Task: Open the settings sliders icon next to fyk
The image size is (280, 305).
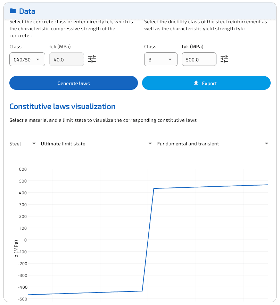Action: 225,59
